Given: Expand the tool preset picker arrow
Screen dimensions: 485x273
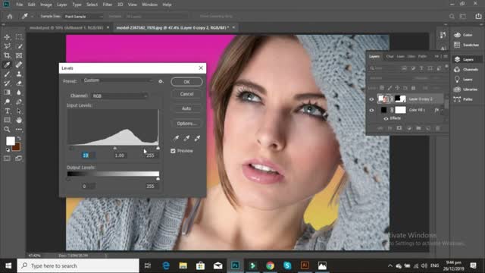Looking at the screenshot, I should click(32, 17).
